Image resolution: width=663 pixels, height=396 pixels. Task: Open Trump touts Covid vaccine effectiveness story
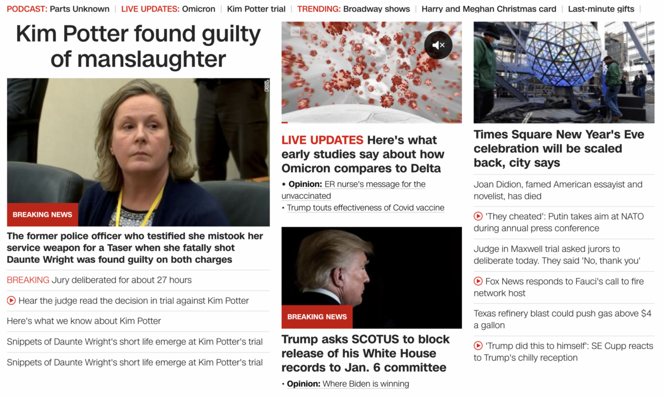(366, 208)
